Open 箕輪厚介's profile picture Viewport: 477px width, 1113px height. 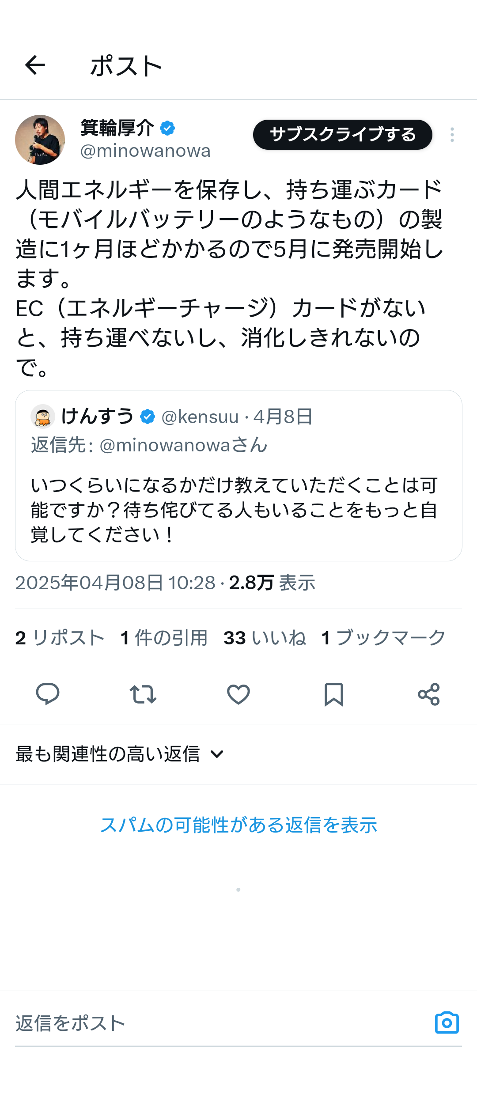tap(40, 140)
